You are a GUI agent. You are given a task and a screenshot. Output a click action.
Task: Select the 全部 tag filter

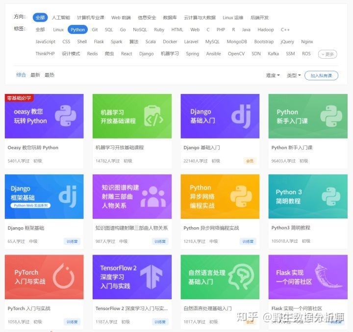click(x=40, y=30)
